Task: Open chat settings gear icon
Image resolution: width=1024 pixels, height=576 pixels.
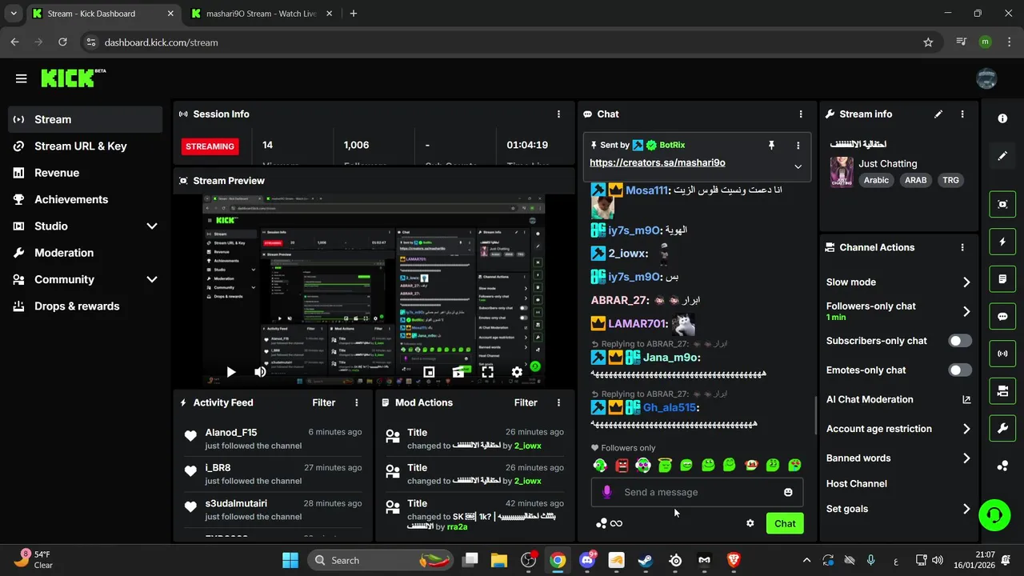Action: pos(750,523)
